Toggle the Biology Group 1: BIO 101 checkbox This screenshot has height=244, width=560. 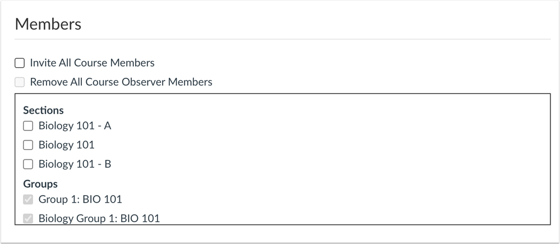[28, 218]
